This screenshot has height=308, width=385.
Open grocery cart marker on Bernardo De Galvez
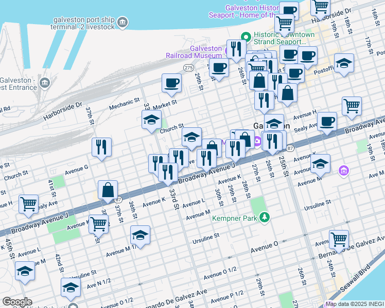339,241
